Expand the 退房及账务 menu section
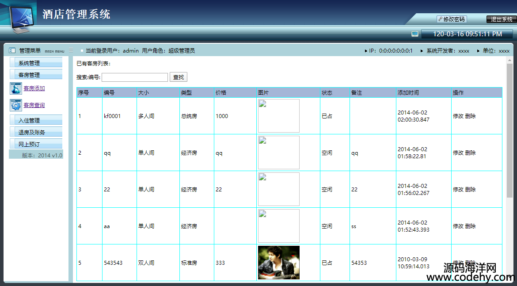Viewport: 517px width, 286px height. point(36,132)
